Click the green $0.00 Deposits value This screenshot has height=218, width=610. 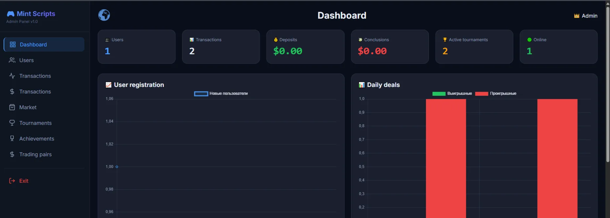[x=288, y=51]
